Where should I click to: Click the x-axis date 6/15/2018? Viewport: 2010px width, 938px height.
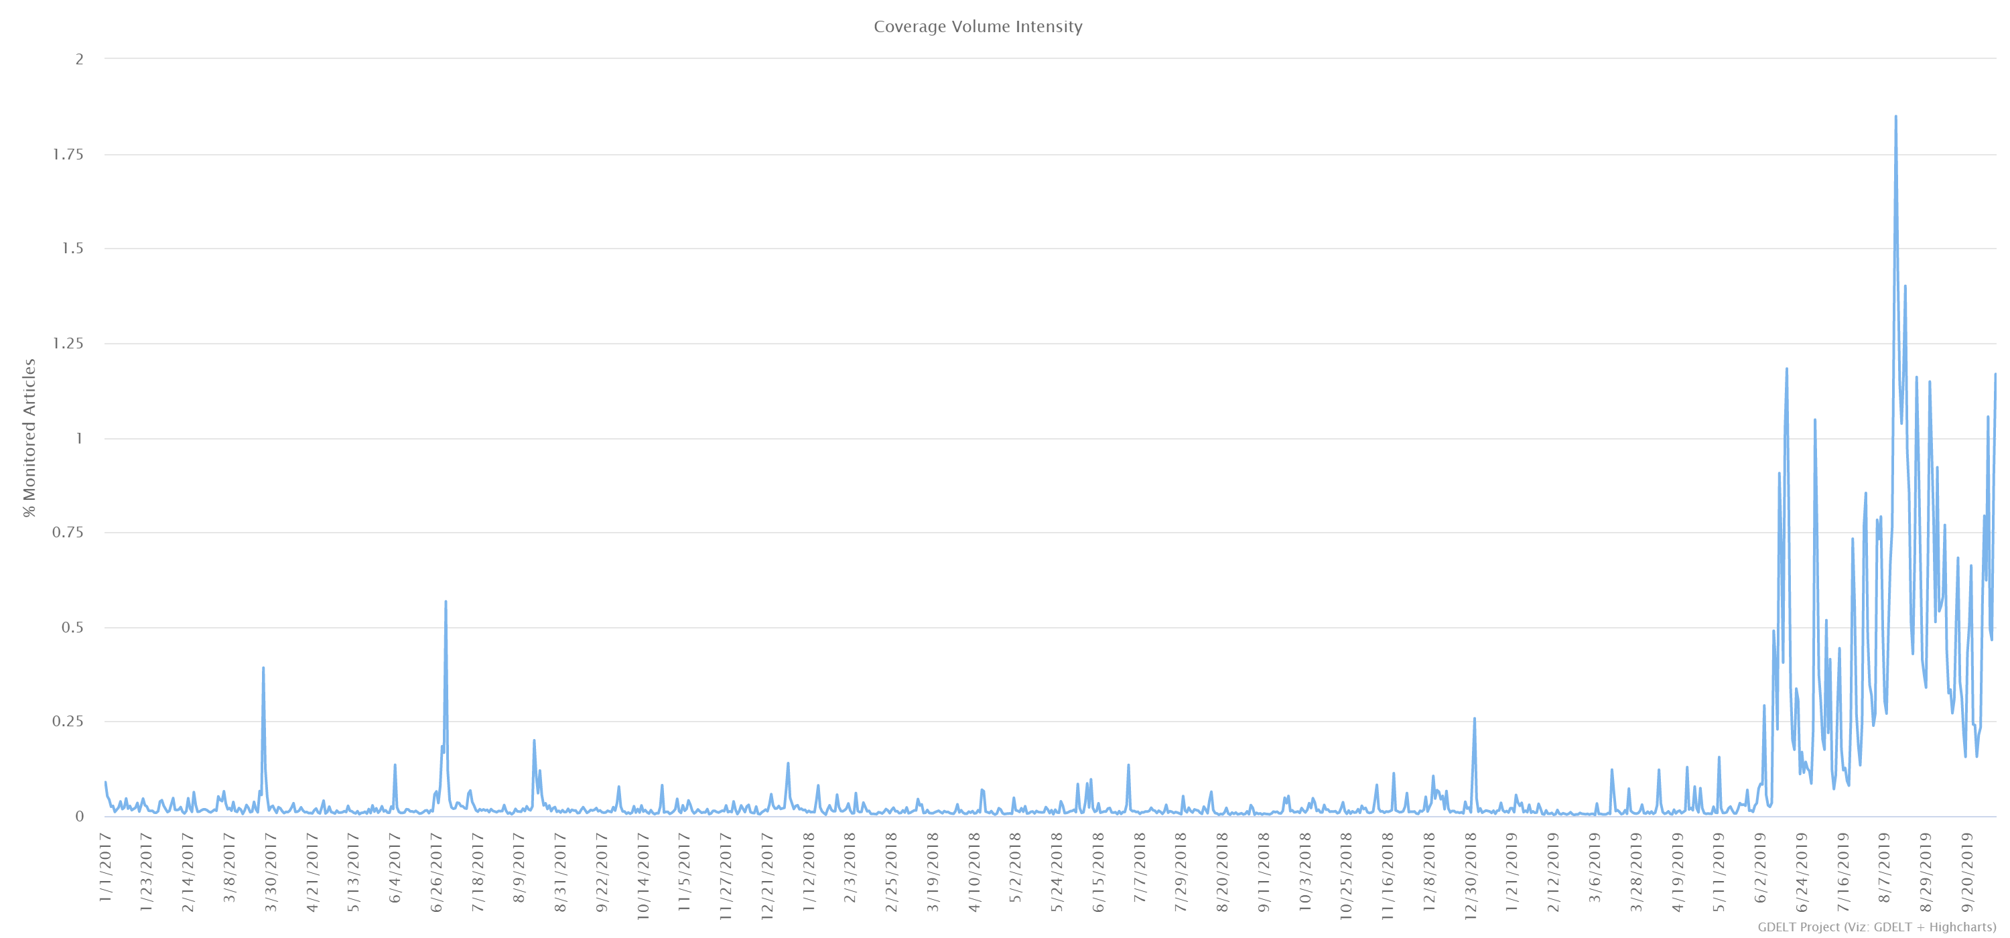coord(1099,871)
